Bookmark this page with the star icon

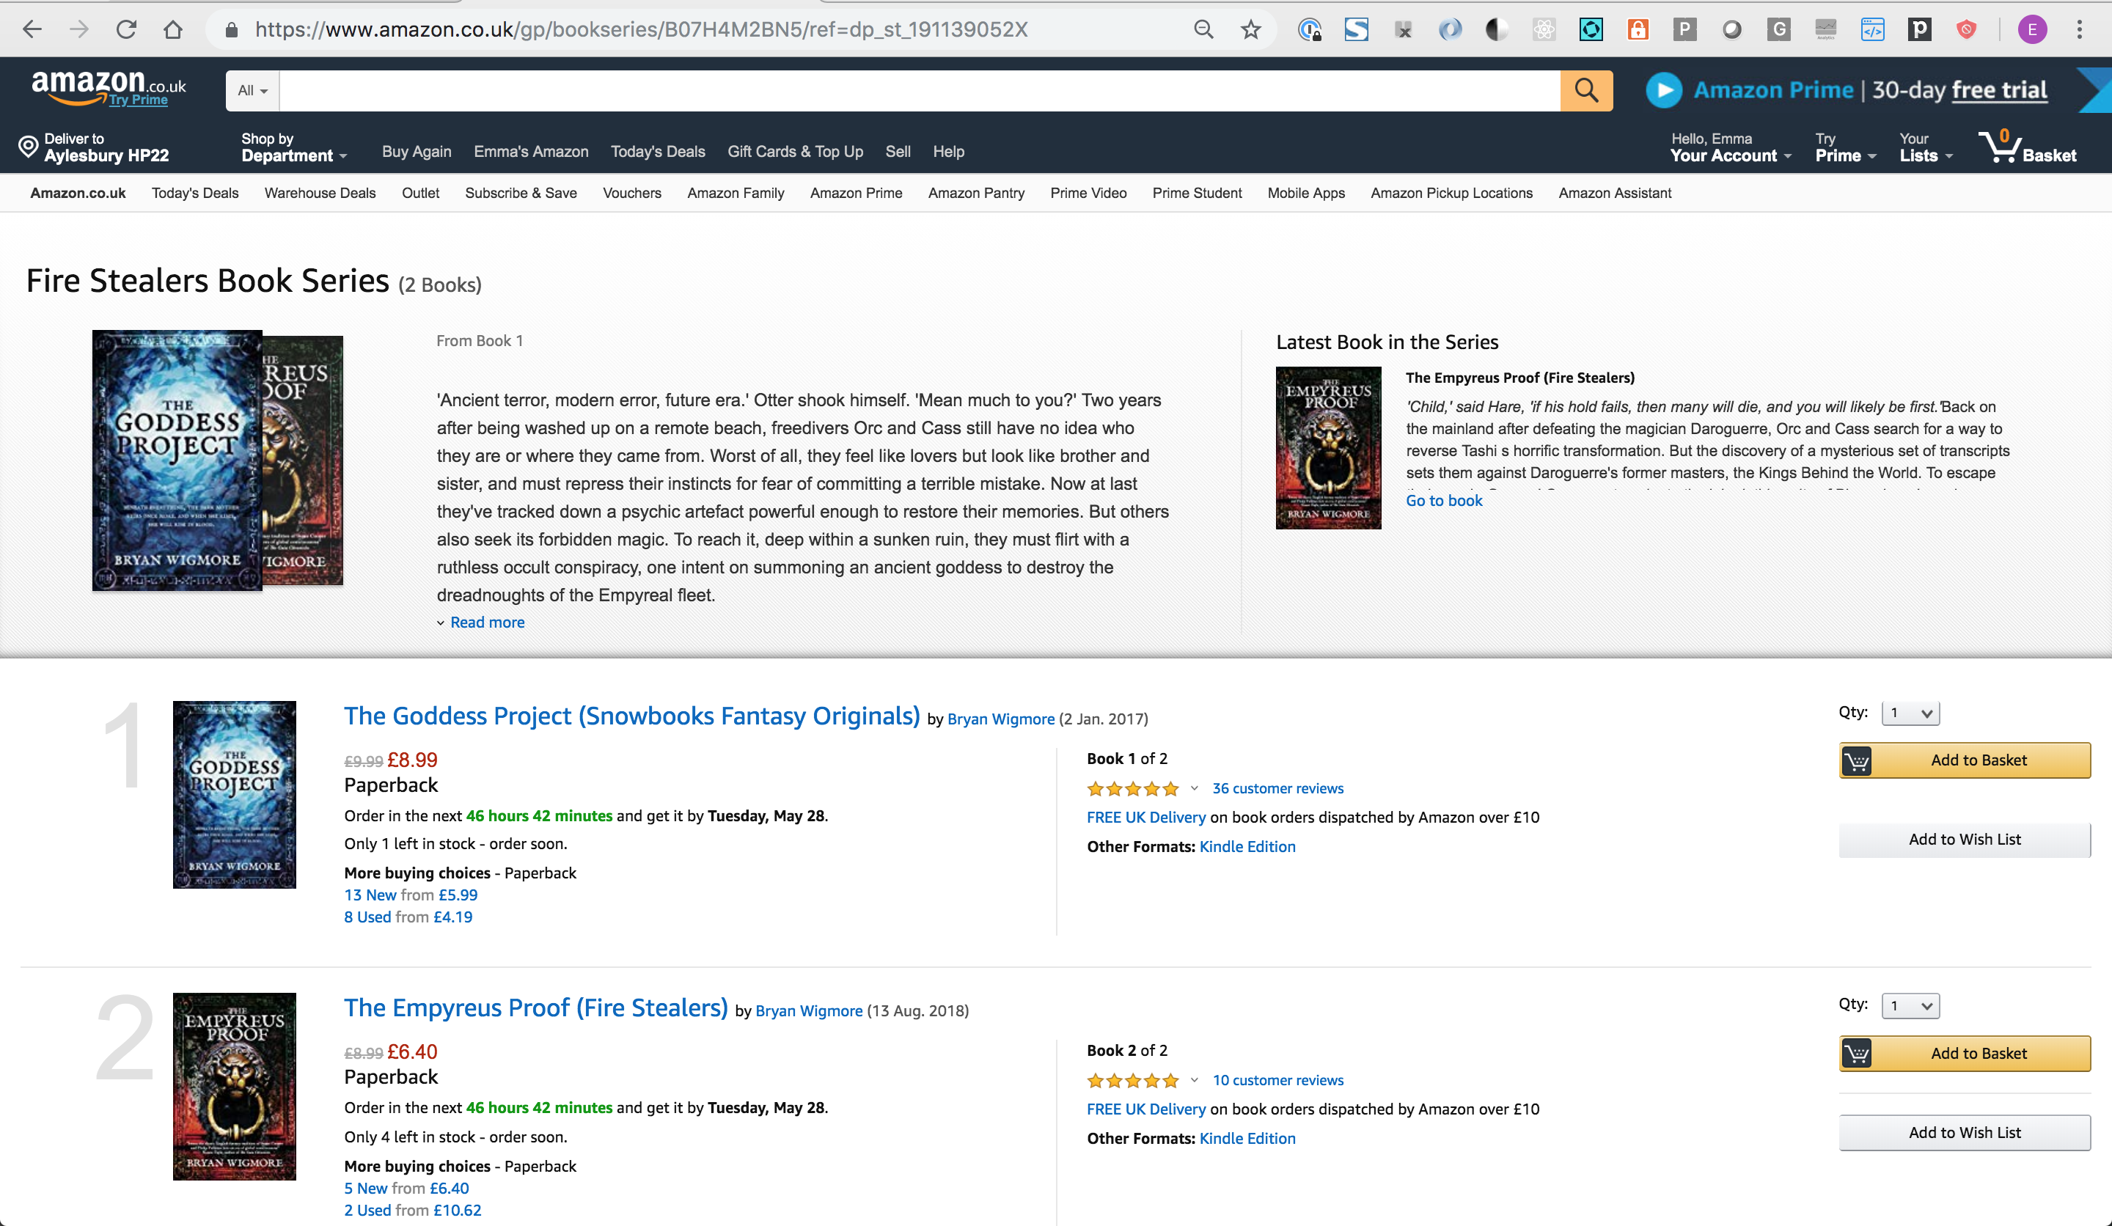point(1250,29)
